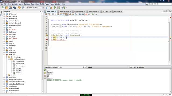Click the Shift Line Left icon
The height and width of the screenshot is (96, 172).
80,14
